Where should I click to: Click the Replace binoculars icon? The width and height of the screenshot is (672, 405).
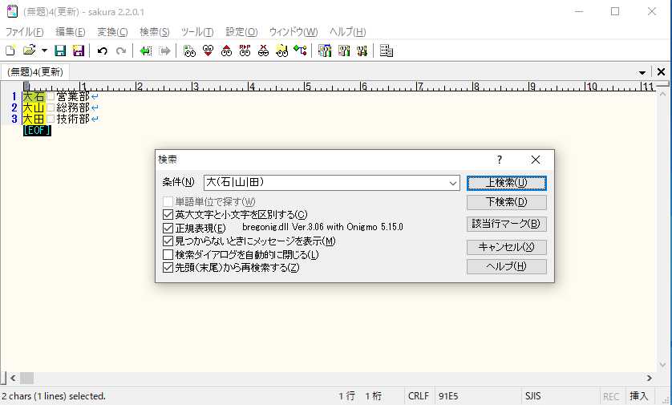point(245,51)
